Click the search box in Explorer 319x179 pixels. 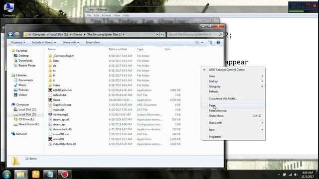[x=195, y=35]
